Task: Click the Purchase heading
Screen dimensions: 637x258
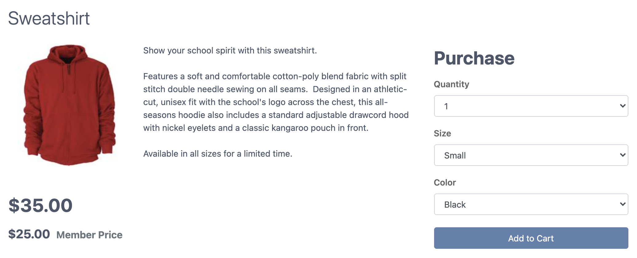Action: tap(474, 58)
